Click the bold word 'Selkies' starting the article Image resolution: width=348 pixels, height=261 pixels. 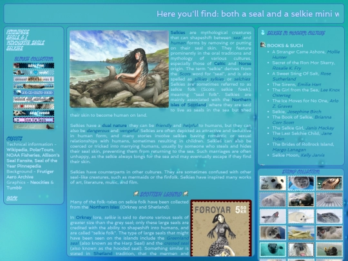pyautogui.click(x=178, y=32)
